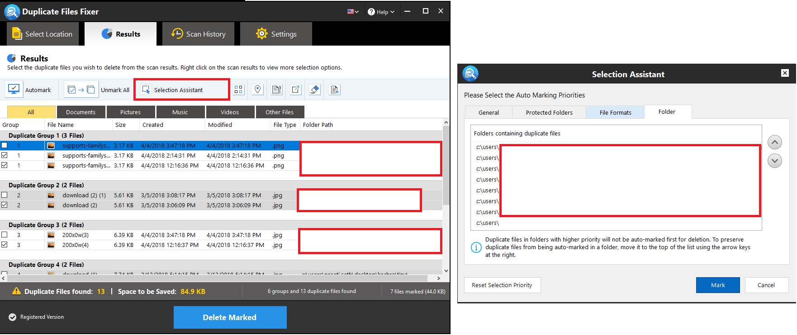
Task: Click the Unmark All checkbox-arrow icon
Action: (81, 89)
